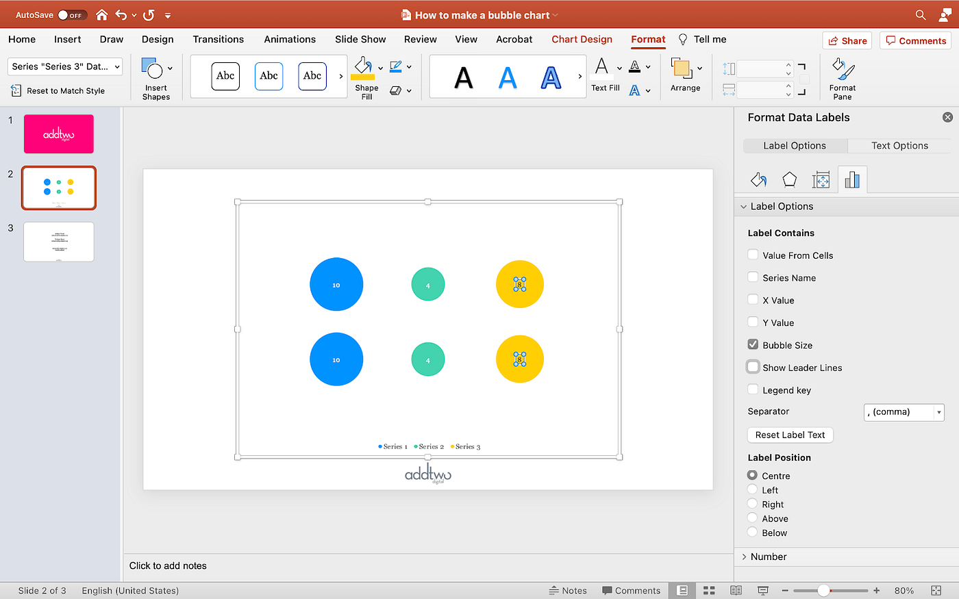Open the Size & Properties panel icon
The width and height of the screenshot is (959, 599).
(x=821, y=179)
